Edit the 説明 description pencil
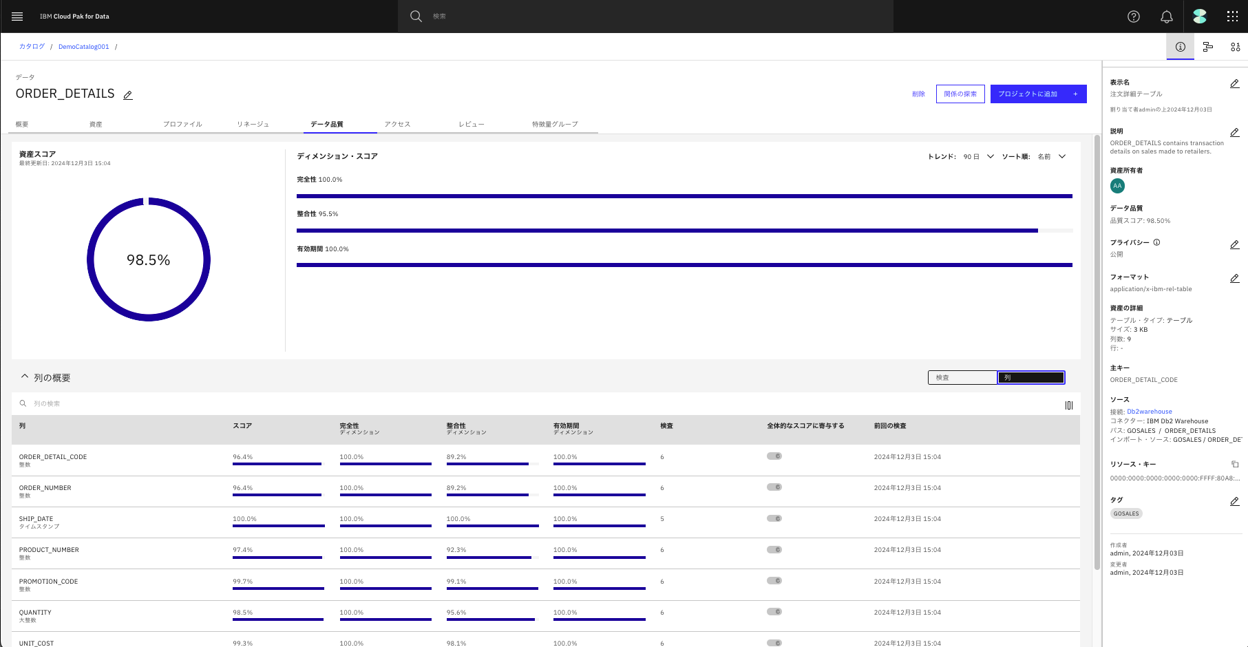This screenshot has height=647, width=1248. tap(1235, 132)
